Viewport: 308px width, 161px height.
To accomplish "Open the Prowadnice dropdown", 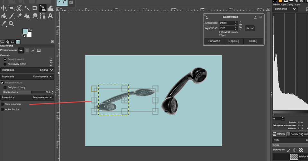I will pos(27,97).
